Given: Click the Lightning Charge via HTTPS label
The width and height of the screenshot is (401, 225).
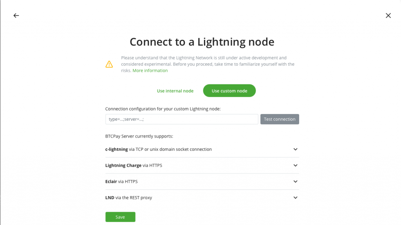Looking at the screenshot, I should (x=134, y=165).
